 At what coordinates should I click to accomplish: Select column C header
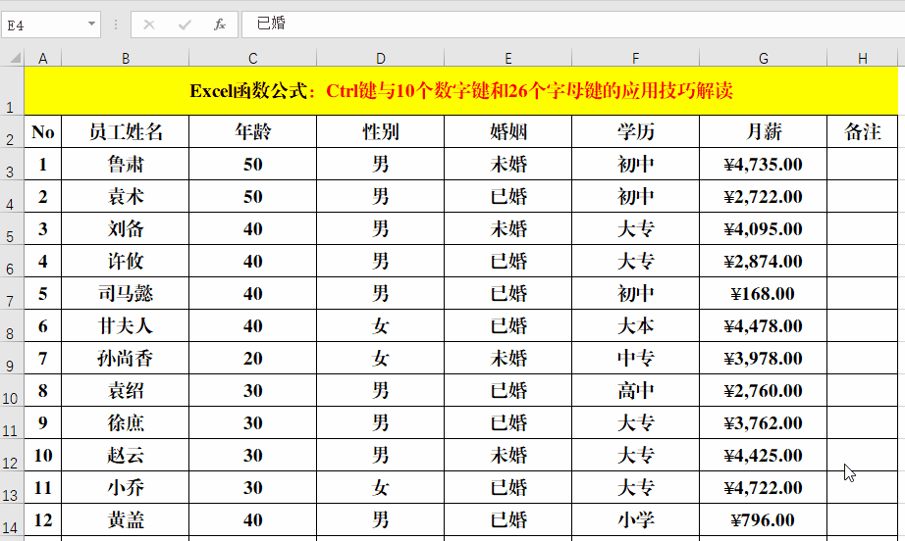point(253,58)
